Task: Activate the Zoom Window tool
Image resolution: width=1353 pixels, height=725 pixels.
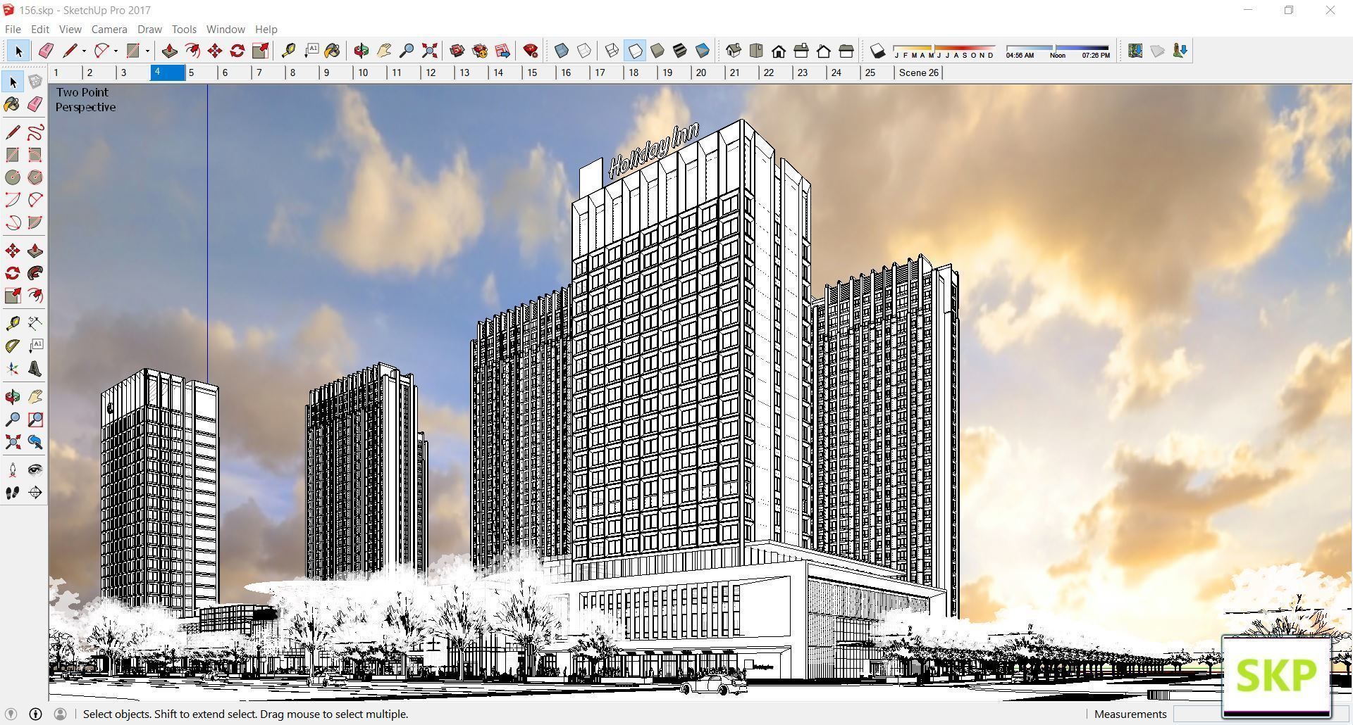Action: (35, 420)
